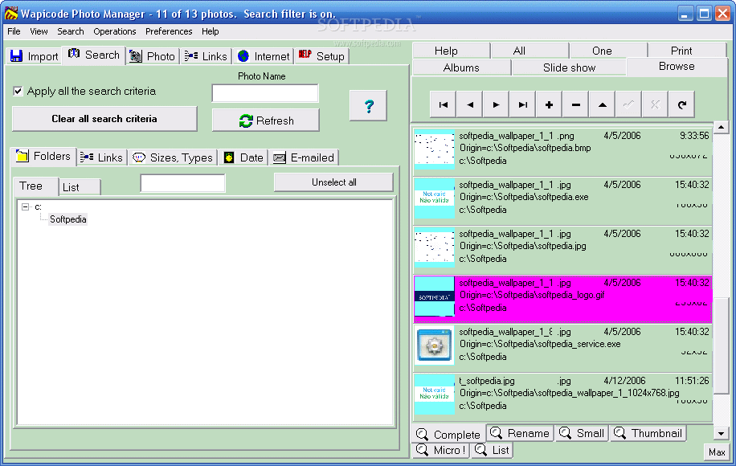Open the View menu
The image size is (736, 466).
[x=39, y=31]
